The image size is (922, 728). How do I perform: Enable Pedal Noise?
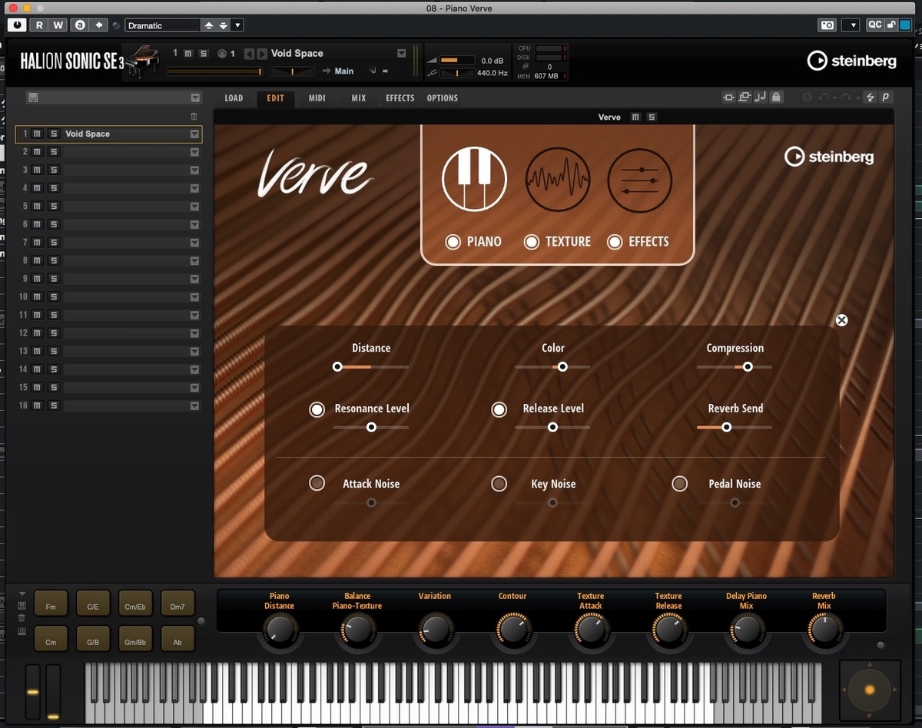[x=679, y=484]
